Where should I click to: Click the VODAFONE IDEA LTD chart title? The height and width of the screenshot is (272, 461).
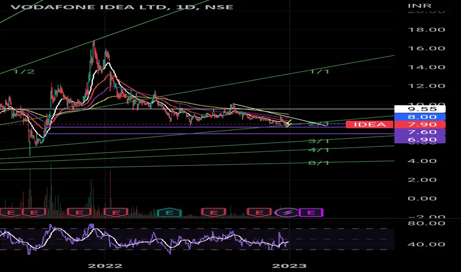[x=122, y=7]
